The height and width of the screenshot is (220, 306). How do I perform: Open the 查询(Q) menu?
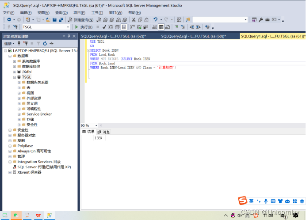(x=61, y=13)
